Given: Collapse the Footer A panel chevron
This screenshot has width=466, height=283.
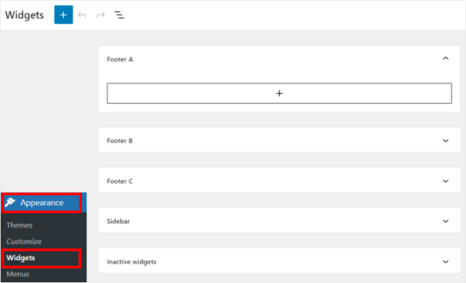Looking at the screenshot, I should pos(446,59).
